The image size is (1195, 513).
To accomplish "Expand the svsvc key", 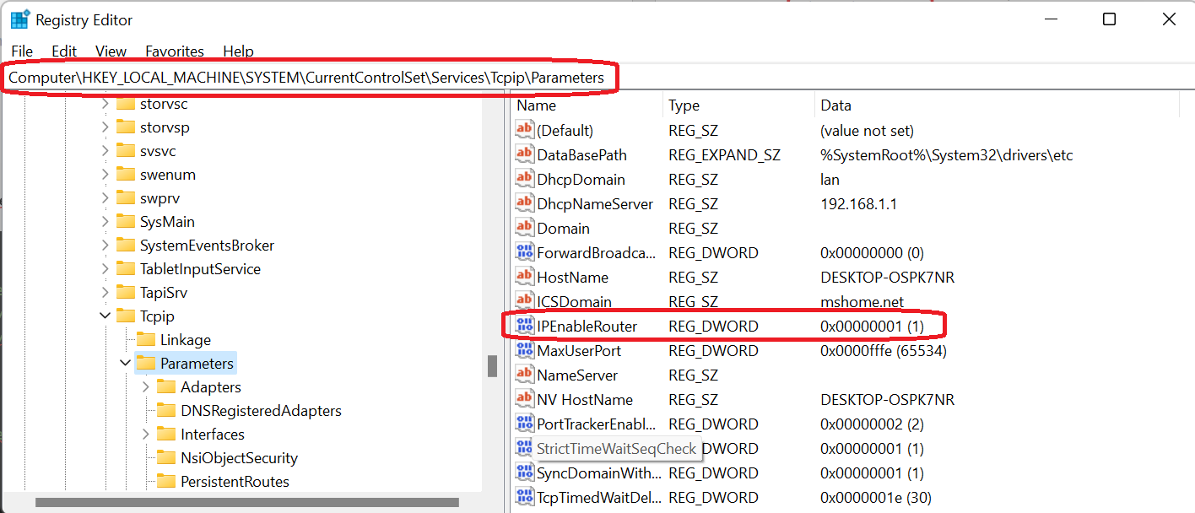I will [x=105, y=151].
